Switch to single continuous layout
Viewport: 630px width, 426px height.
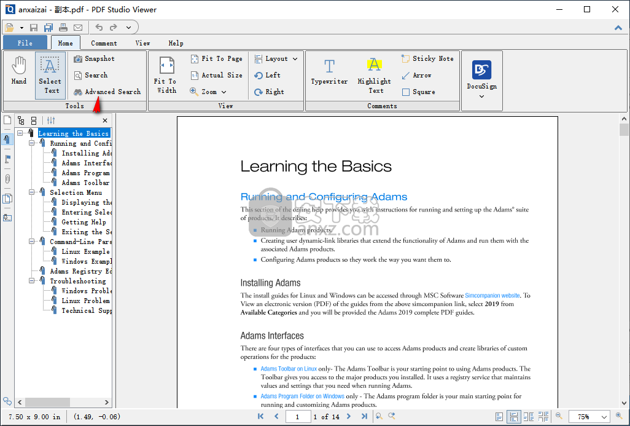[513, 417]
